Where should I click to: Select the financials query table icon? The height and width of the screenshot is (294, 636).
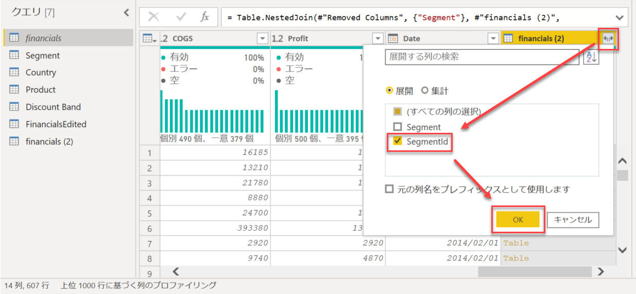[x=14, y=38]
